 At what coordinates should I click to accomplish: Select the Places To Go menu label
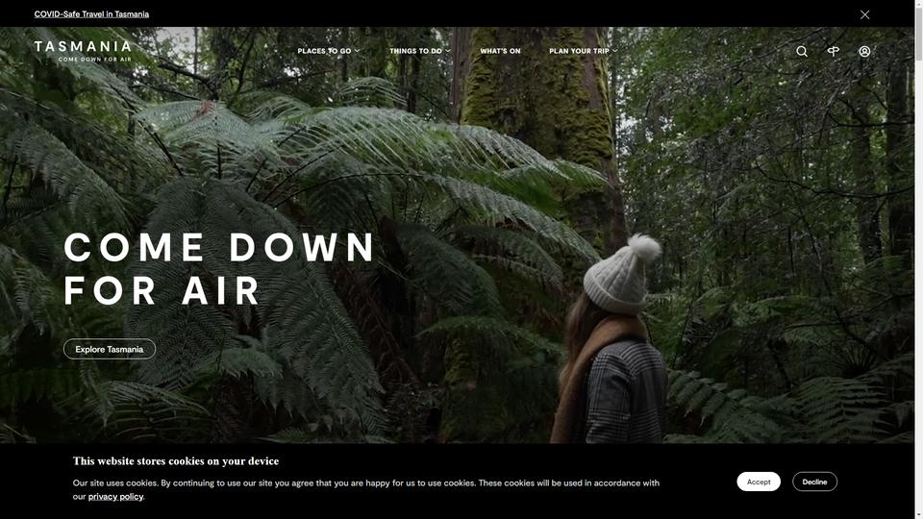[x=324, y=51]
